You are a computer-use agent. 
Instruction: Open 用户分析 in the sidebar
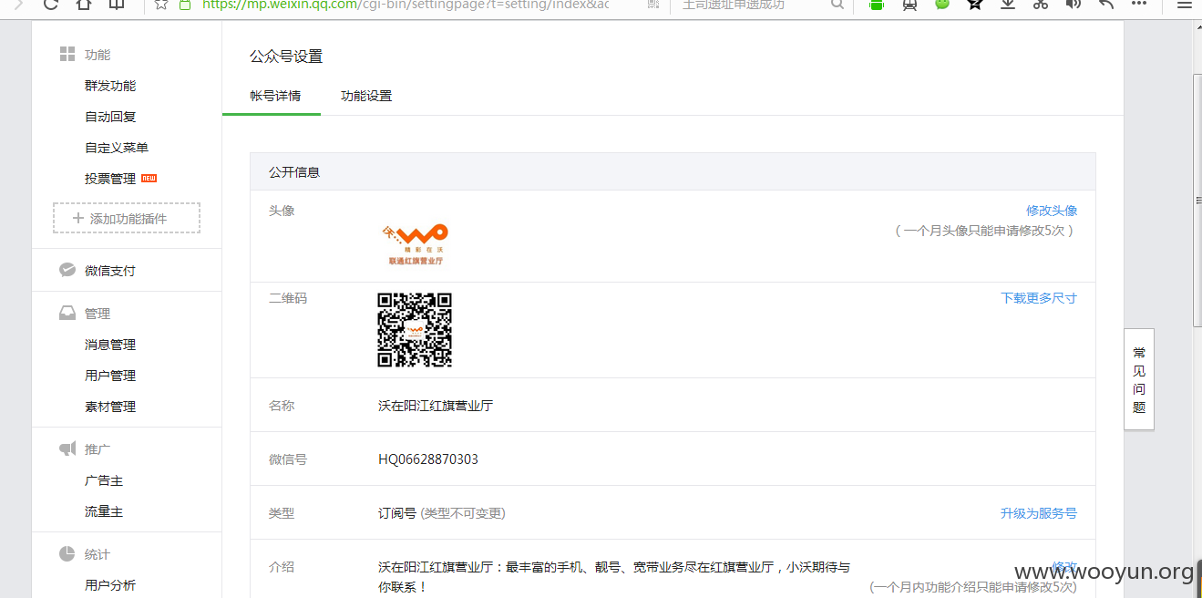click(110, 585)
